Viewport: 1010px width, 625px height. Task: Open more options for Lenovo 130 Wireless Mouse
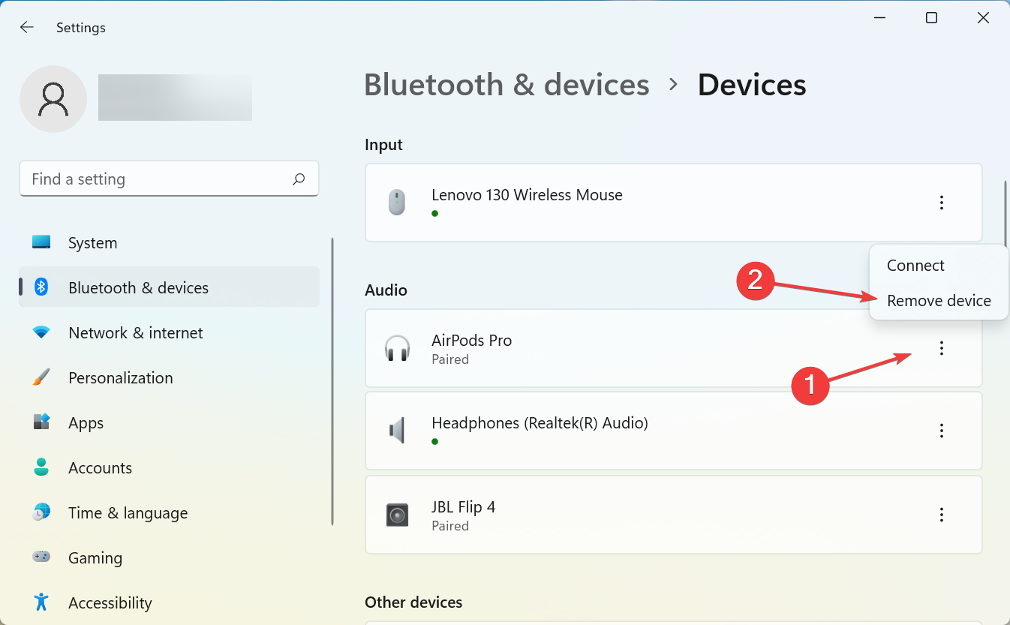pyautogui.click(x=941, y=203)
